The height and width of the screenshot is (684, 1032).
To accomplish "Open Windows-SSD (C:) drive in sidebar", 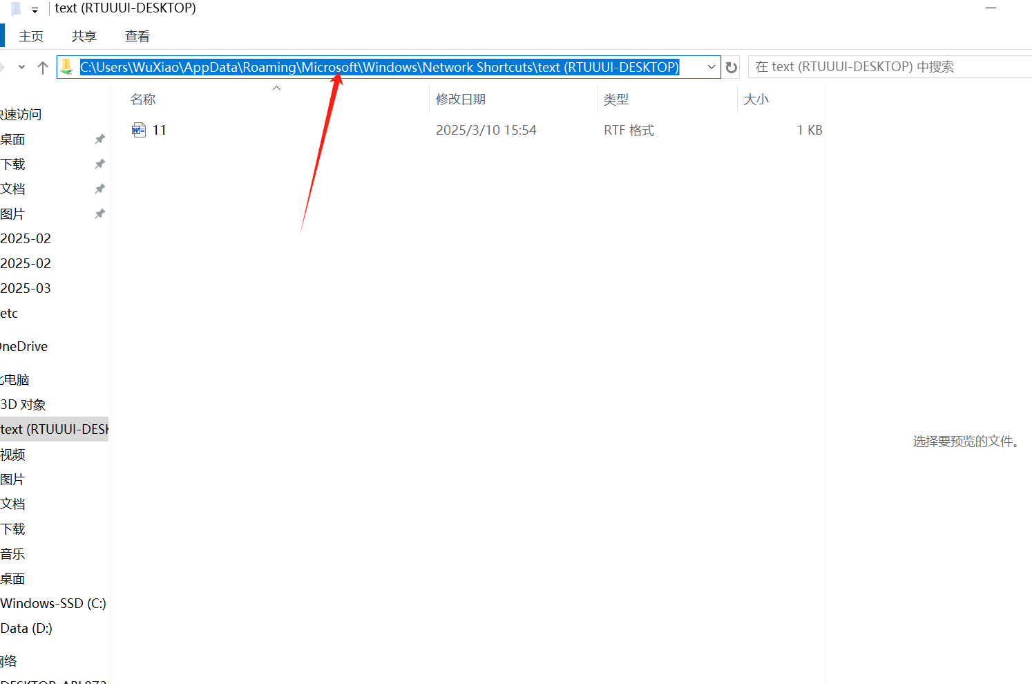I will [53, 603].
